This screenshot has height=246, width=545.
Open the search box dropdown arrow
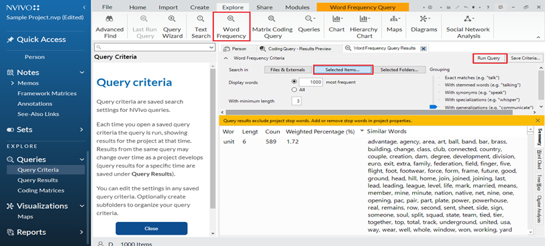coord(211,47)
